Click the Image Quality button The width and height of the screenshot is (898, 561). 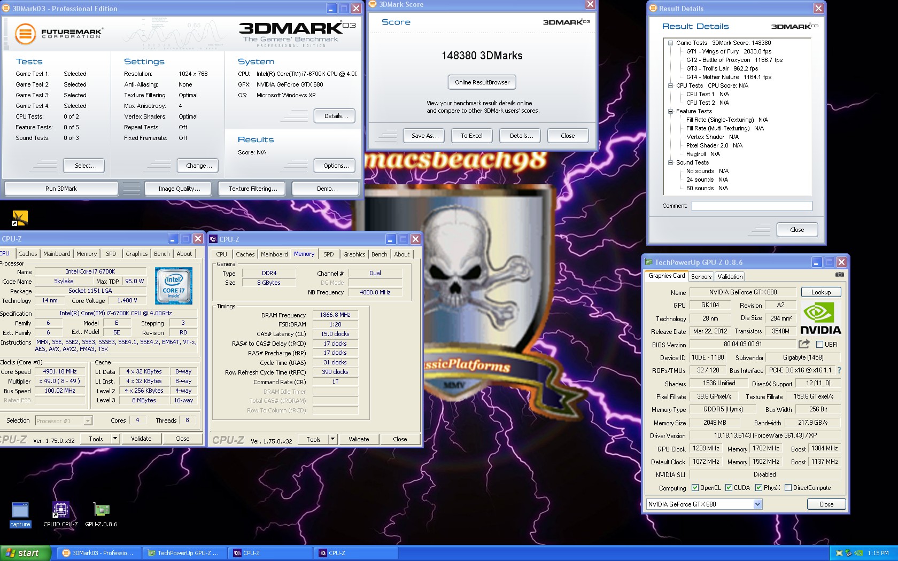[x=179, y=189]
